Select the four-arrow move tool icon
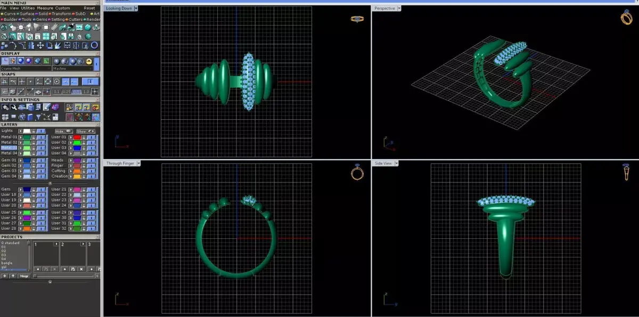The height and width of the screenshot is (317, 639). pos(40,45)
